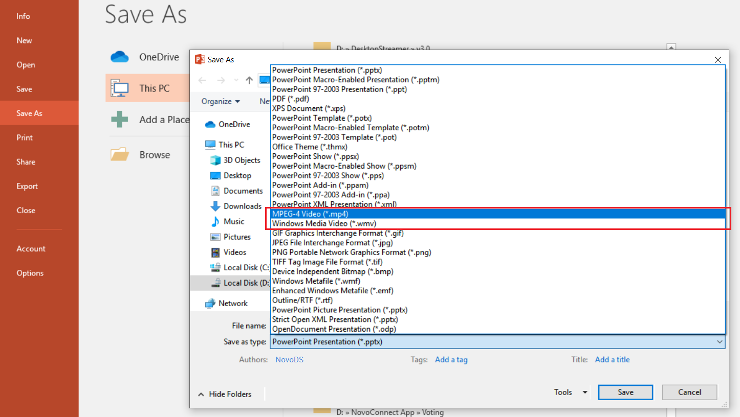
Task: Choose PDF (*.pdf) file type
Action: [x=498, y=99]
